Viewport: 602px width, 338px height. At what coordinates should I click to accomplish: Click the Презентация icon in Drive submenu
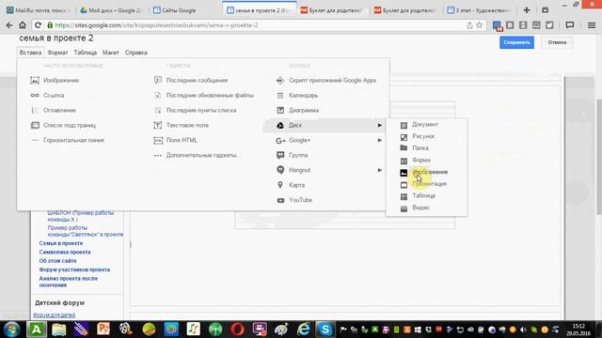404,185
